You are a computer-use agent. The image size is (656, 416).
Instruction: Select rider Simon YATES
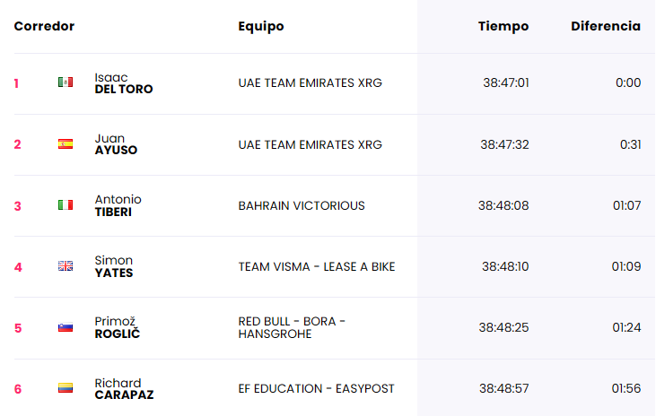click(x=114, y=266)
